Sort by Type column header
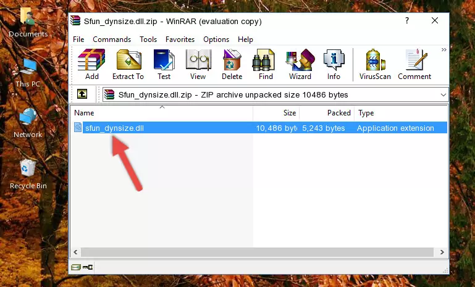Screen dimensions: 475x287 (400, 113)
